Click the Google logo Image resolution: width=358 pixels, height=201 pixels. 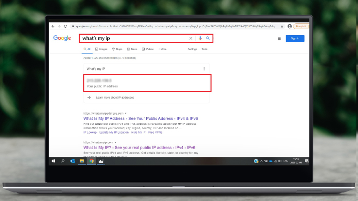[x=62, y=38]
